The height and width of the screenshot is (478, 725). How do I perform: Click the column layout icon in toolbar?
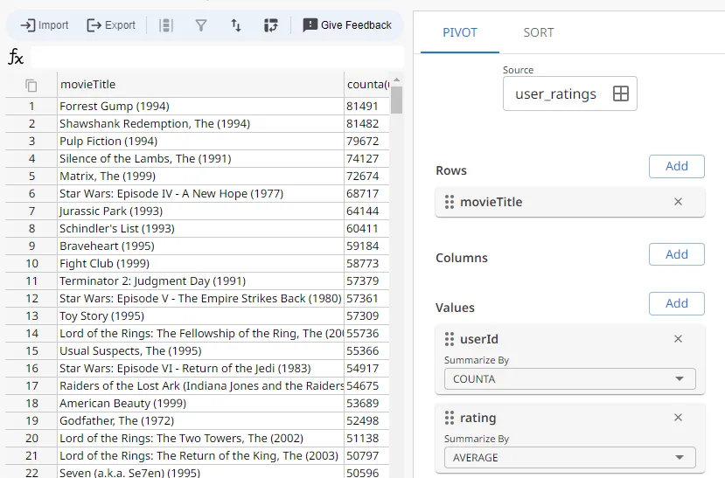(x=166, y=25)
